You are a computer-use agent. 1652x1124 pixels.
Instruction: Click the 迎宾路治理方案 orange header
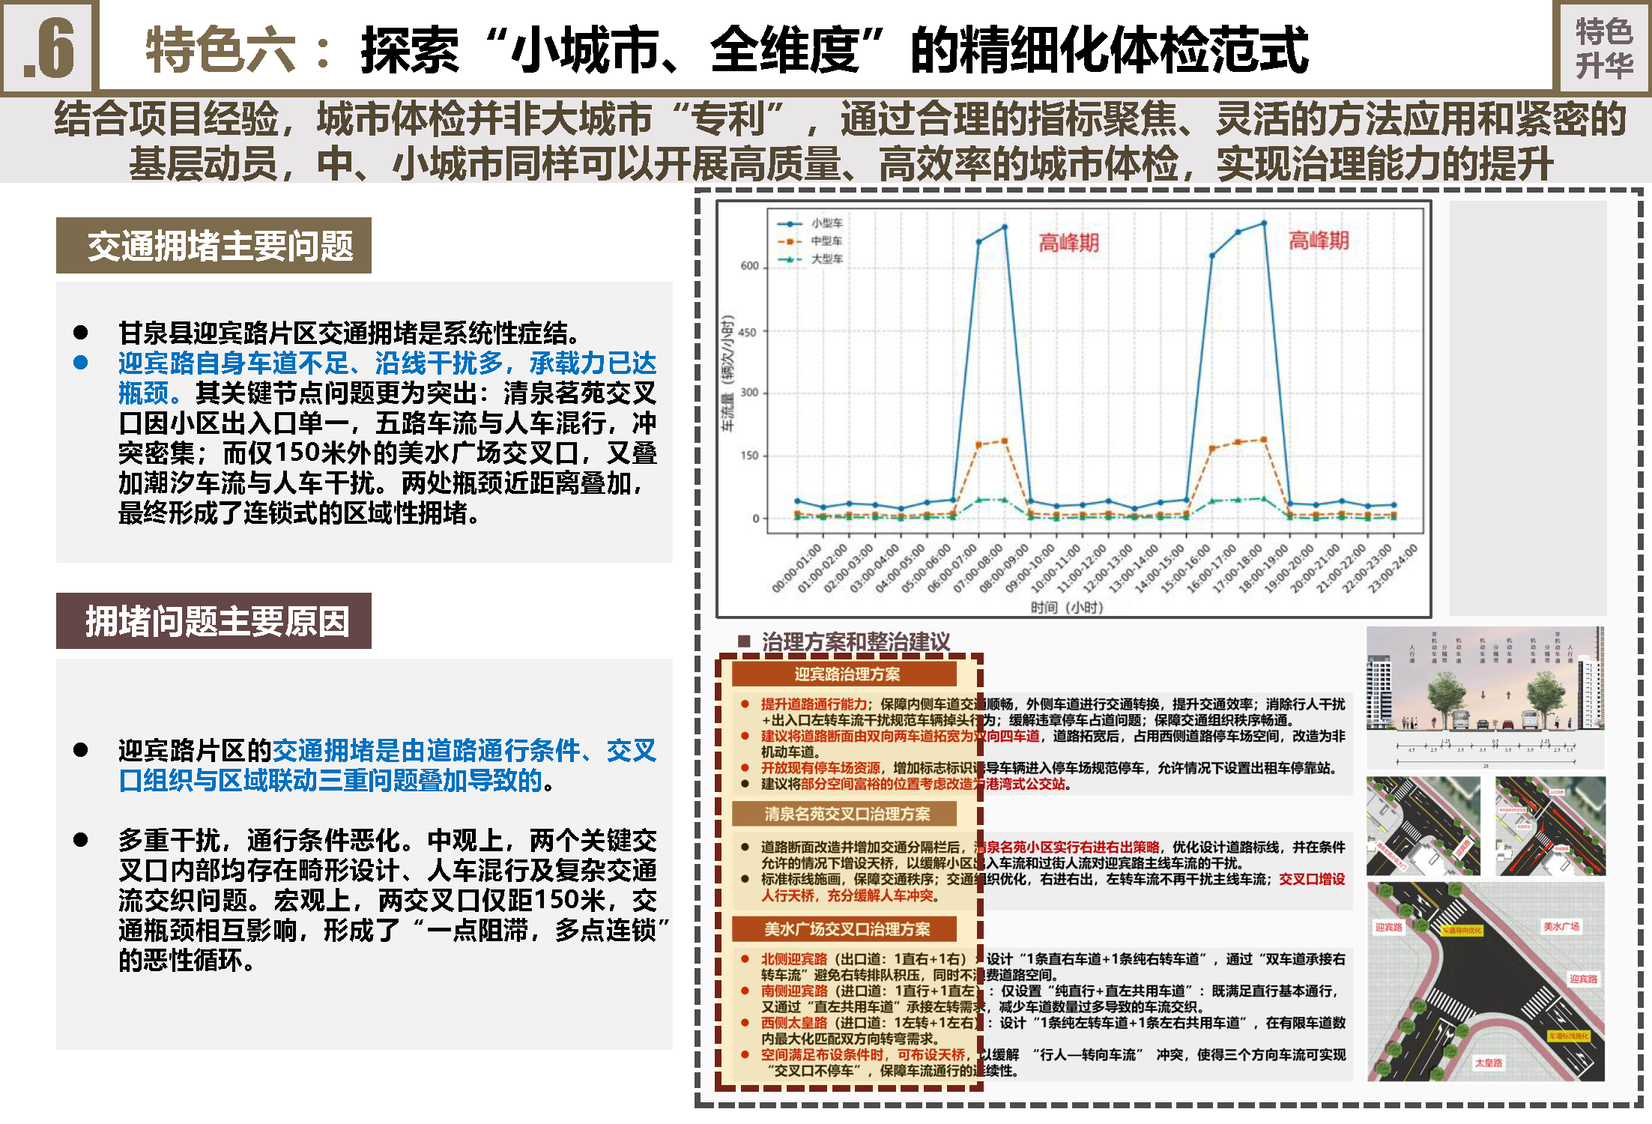click(845, 674)
